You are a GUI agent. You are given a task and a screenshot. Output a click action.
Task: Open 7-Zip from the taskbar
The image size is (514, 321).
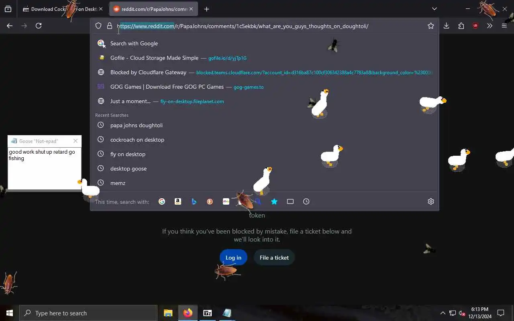pos(208,313)
